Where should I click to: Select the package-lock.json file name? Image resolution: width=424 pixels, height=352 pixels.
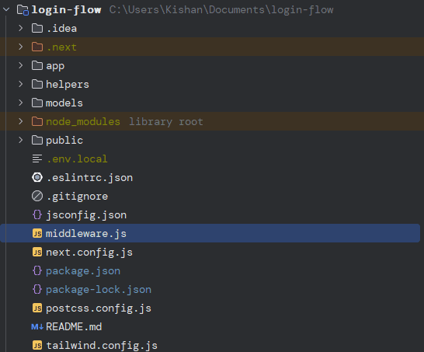pos(99,290)
